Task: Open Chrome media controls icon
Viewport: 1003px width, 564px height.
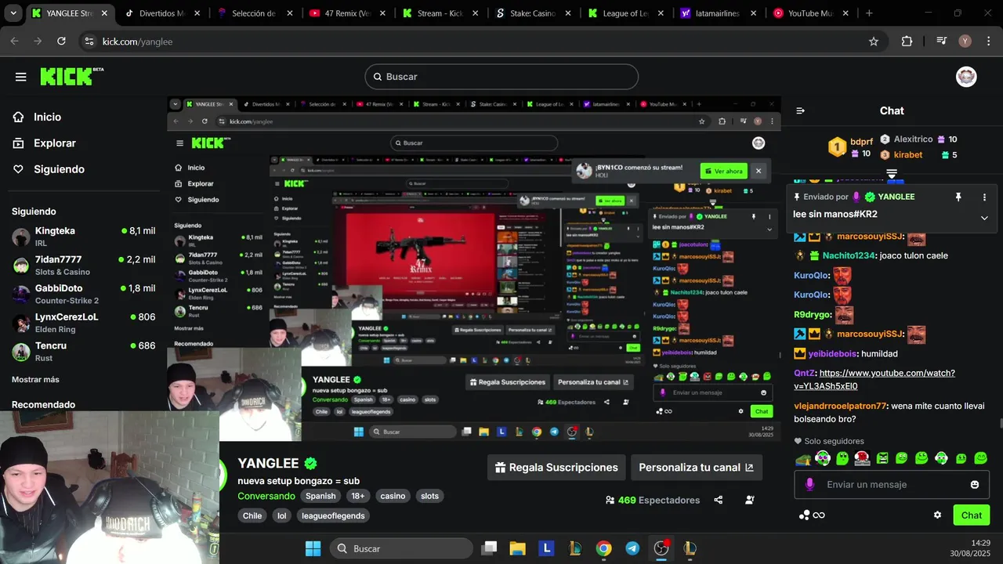Action: click(942, 42)
